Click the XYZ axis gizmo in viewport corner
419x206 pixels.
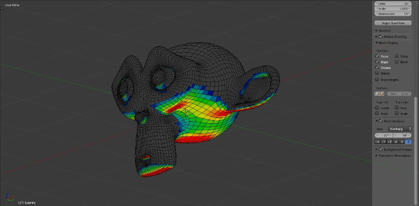tap(9, 196)
